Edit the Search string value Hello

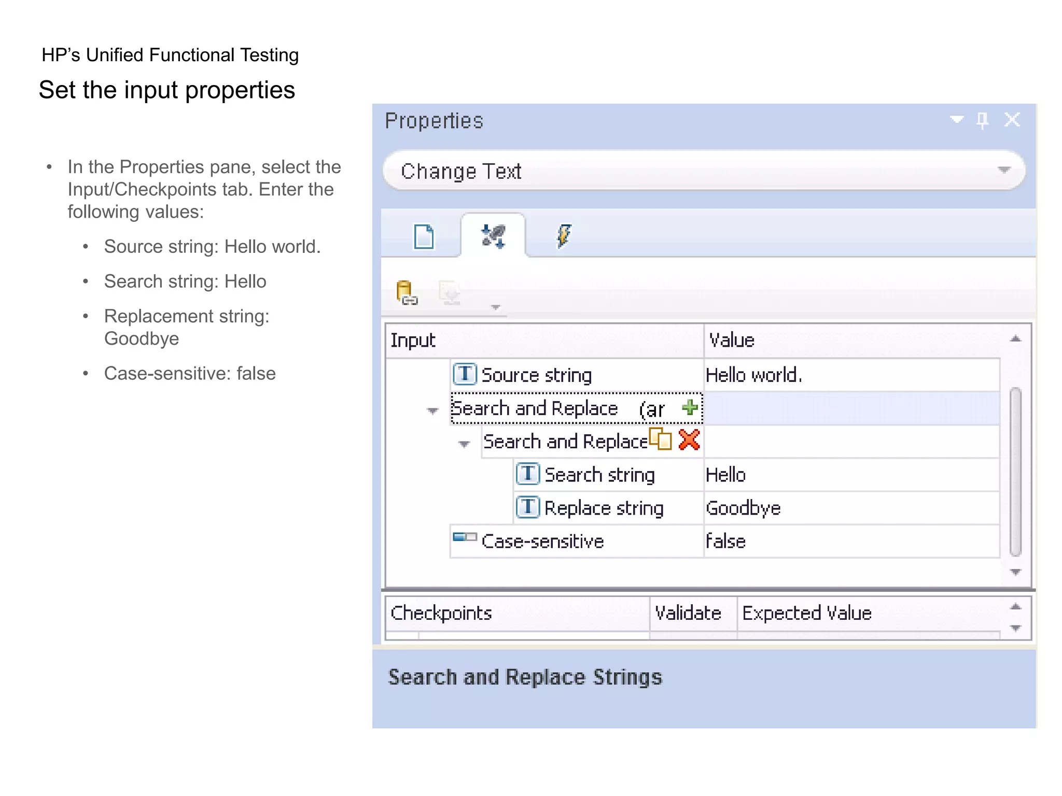coord(851,475)
